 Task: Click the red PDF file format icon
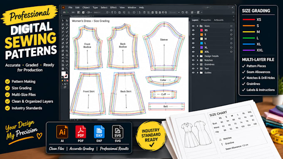[81, 132]
